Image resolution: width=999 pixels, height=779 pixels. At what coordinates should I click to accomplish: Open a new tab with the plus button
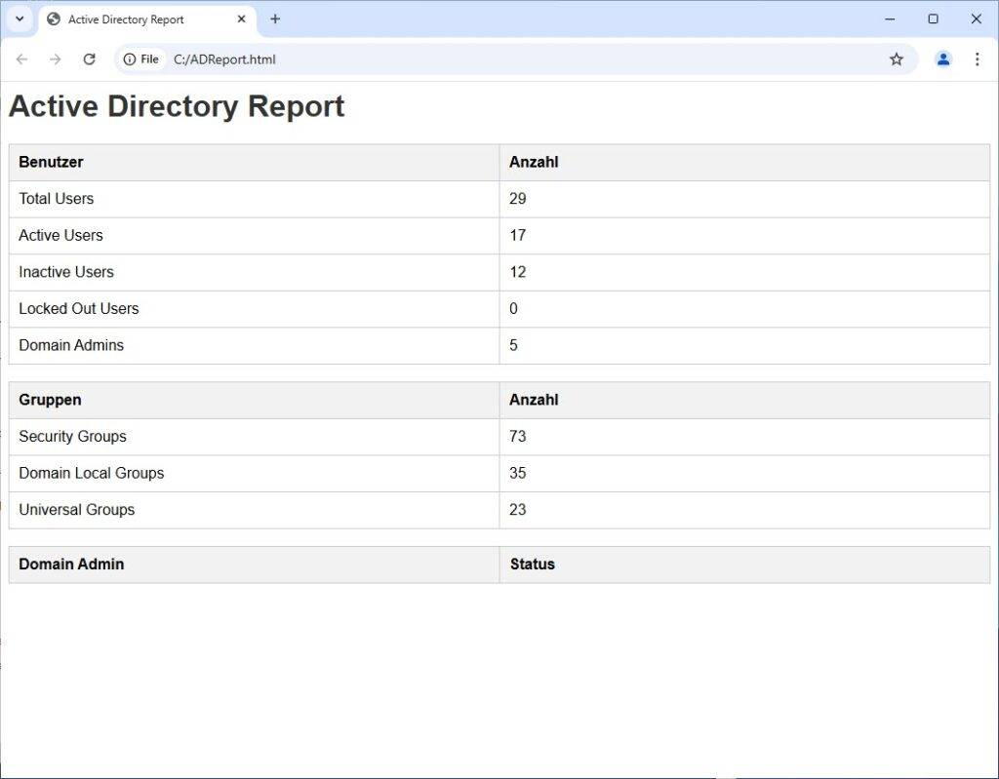click(x=274, y=19)
